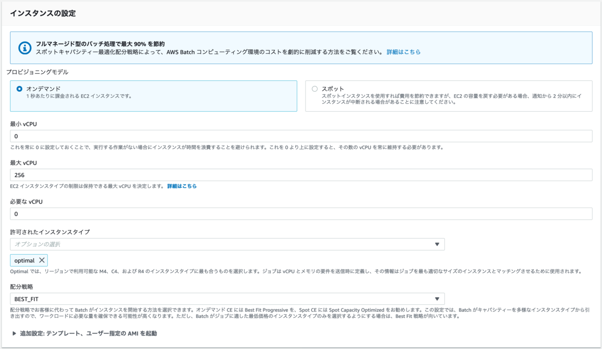Click the 最小 vCPU input field
This screenshot has height=349, width=602.
301,136
